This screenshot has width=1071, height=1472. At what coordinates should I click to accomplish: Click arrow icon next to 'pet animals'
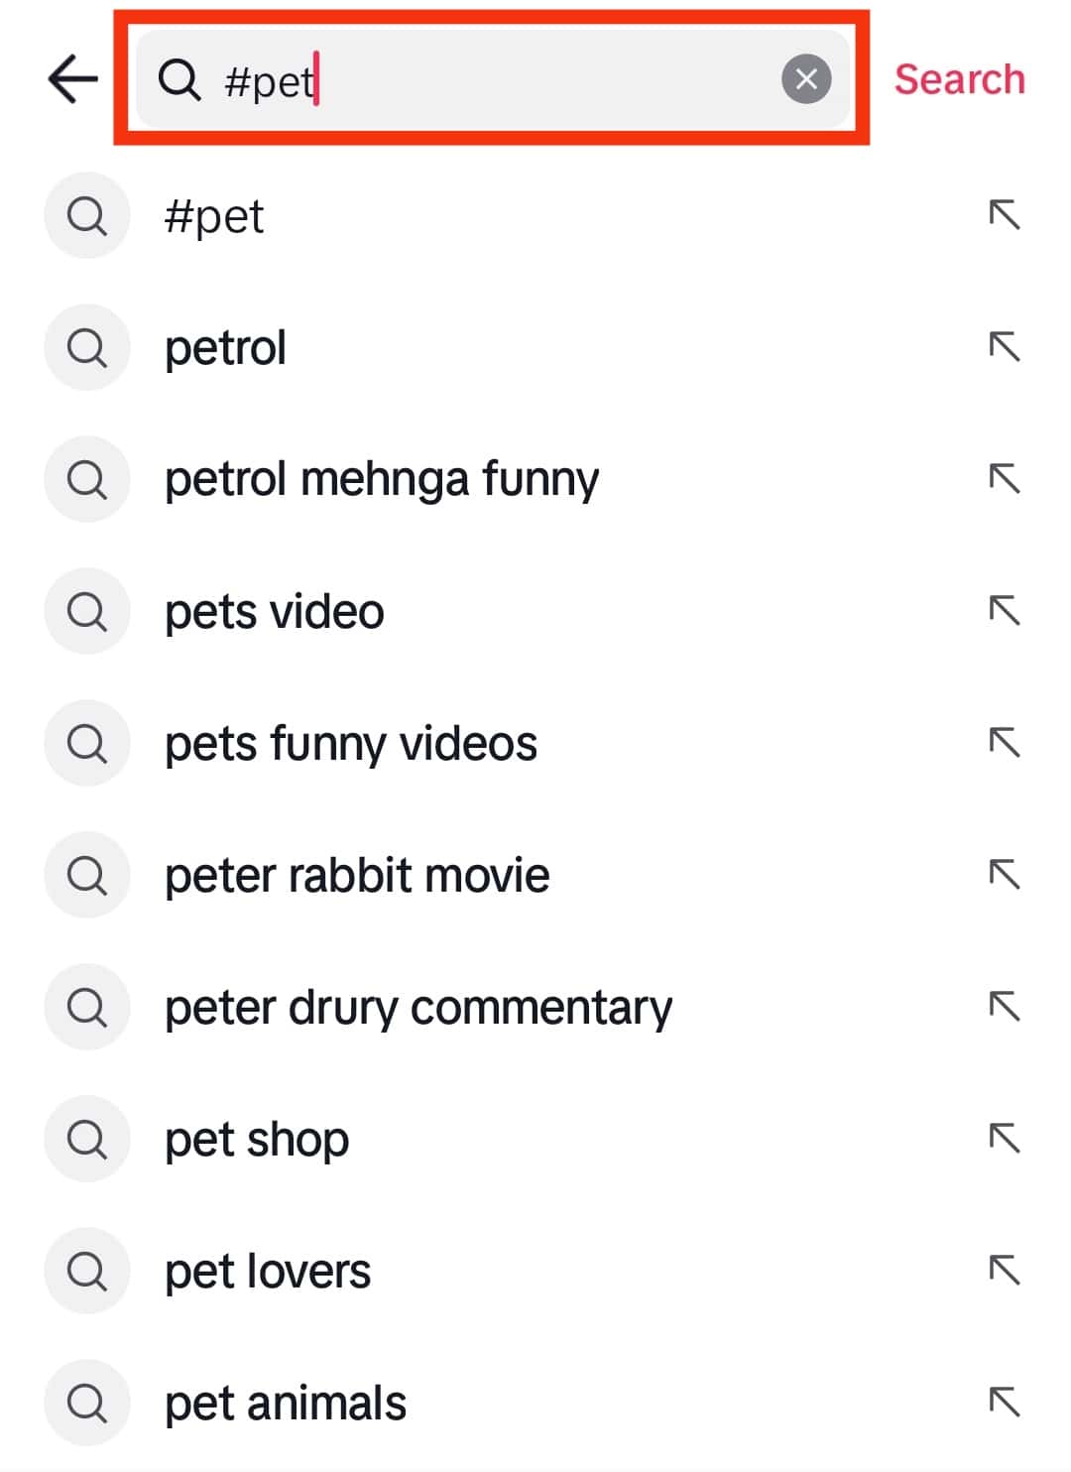1005,1403
